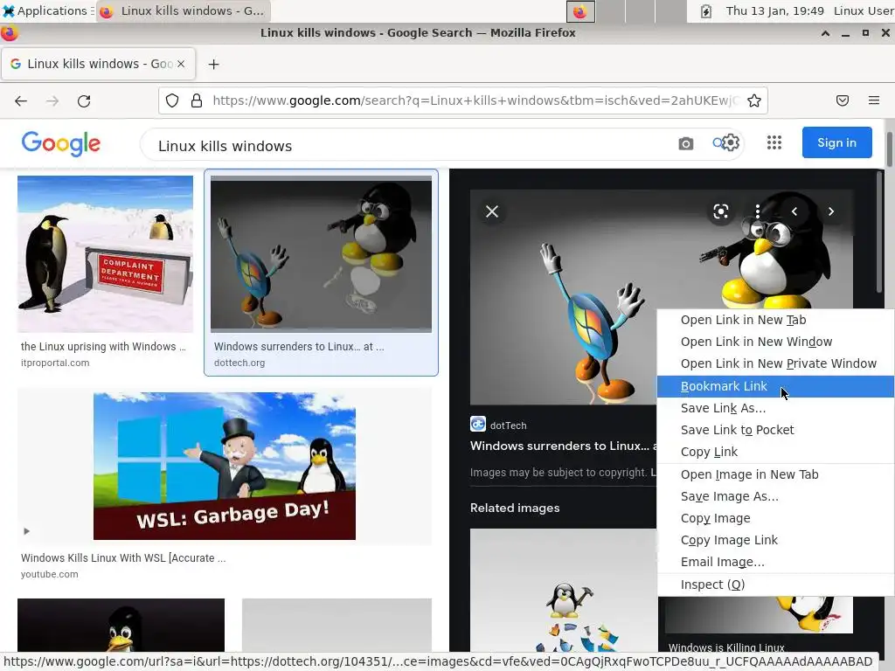Click the 'Linux kills windows' taskbar window button
Image resolution: width=895 pixels, height=671 pixels.
click(184, 10)
